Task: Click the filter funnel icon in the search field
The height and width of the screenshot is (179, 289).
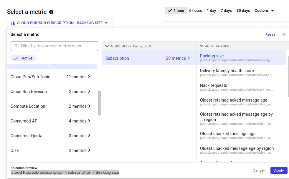Action: tap(16, 46)
